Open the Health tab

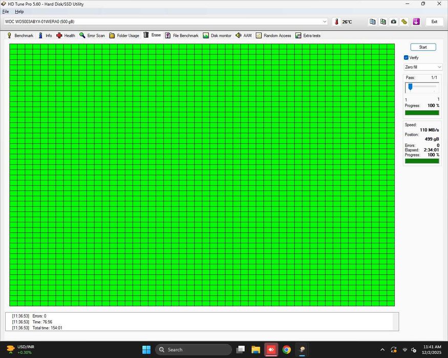click(66, 35)
